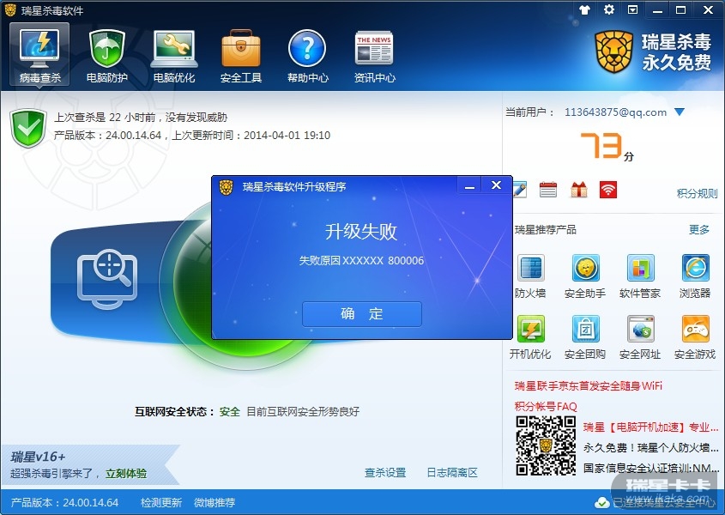Click the calendar check-in icon

click(x=548, y=190)
